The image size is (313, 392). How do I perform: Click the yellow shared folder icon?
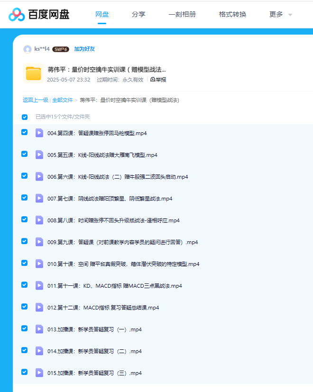[33, 73]
